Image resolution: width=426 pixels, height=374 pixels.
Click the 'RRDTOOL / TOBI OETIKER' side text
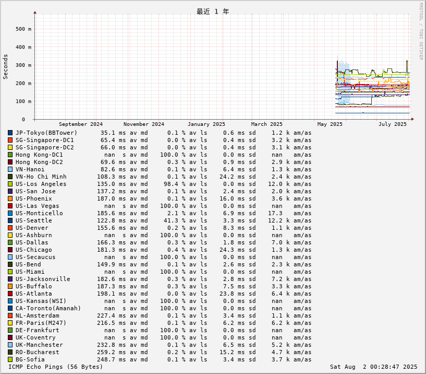[x=421, y=31]
